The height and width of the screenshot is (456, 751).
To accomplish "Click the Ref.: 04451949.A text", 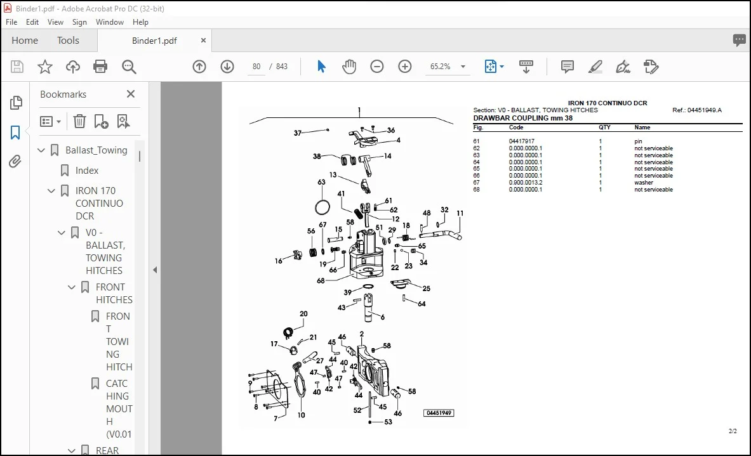I will tap(697, 110).
